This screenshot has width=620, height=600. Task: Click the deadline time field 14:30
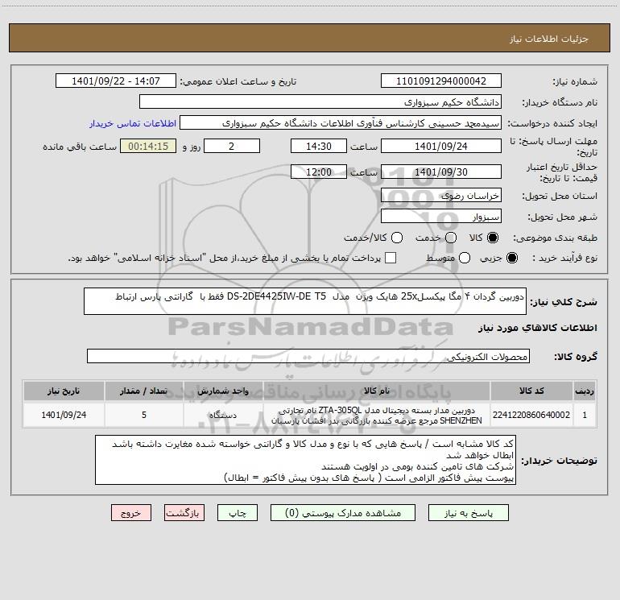319,146
